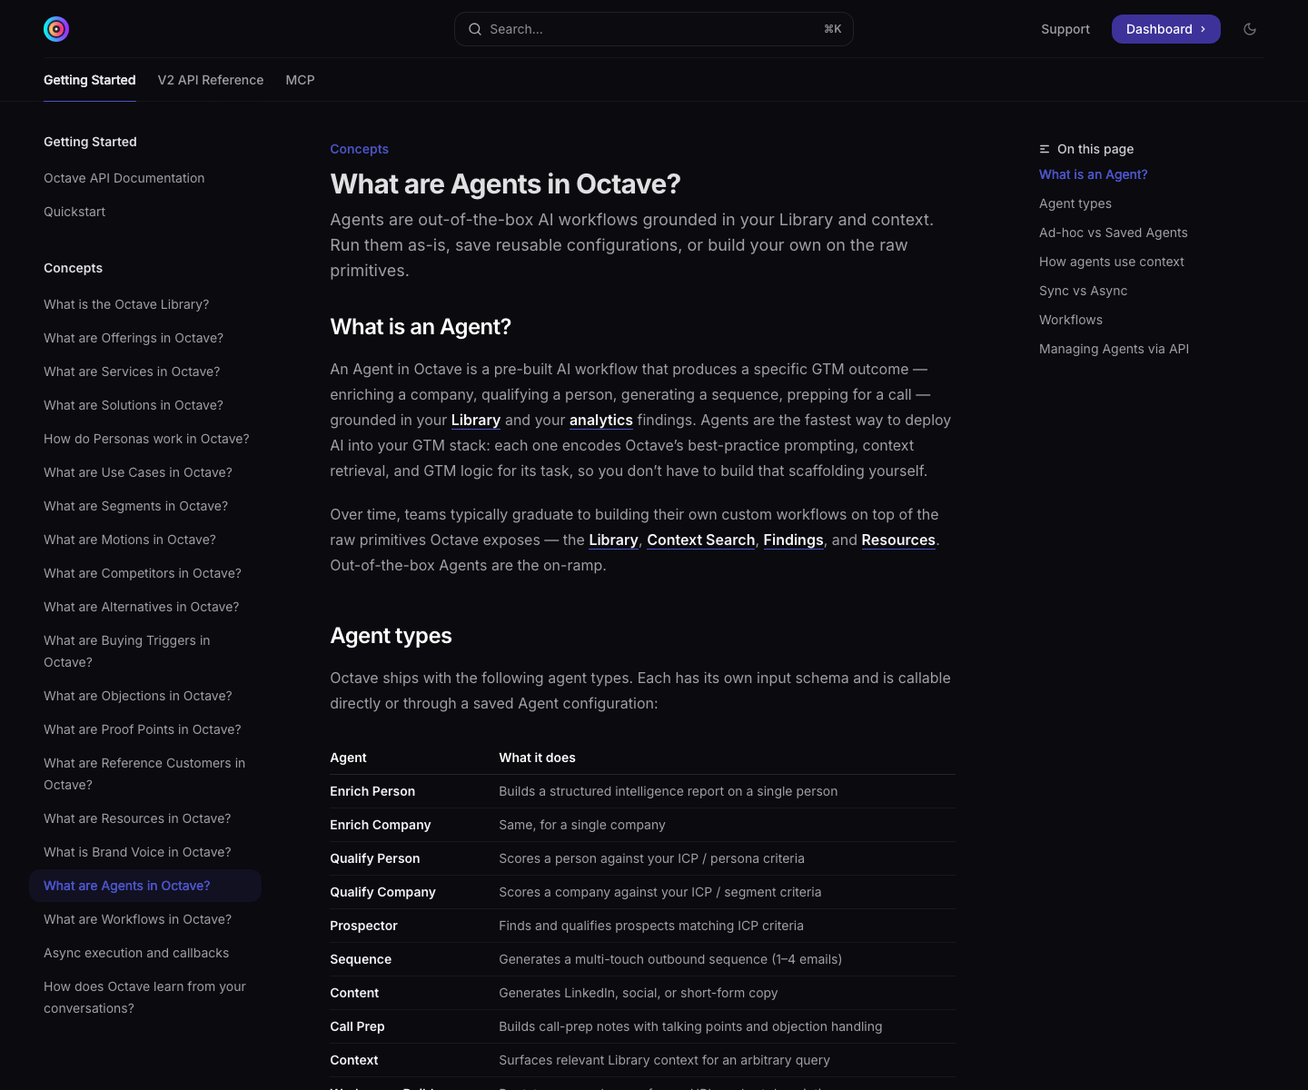Click the Octave logo icon
This screenshot has height=1090, width=1308.
(56, 29)
